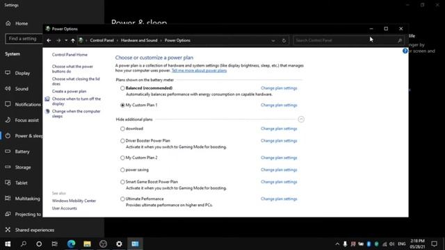Select My Custom Plan 2 radio button
This screenshot has width=445, height=250.
point(122,158)
